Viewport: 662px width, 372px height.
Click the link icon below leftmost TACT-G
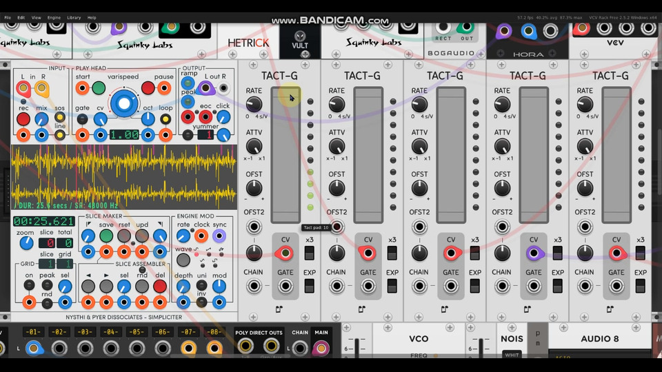point(279,309)
